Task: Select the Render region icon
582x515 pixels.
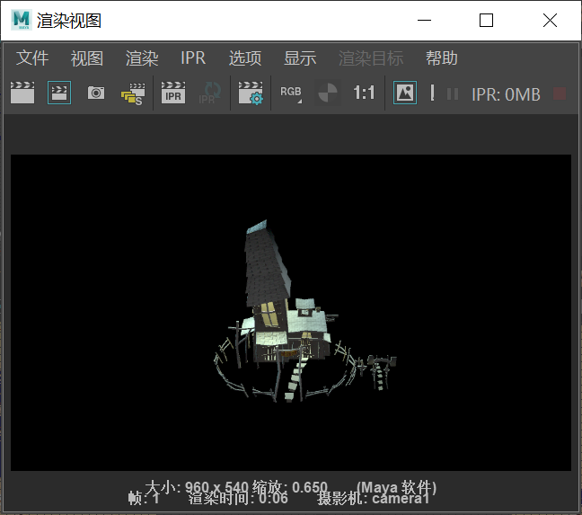Action: [59, 93]
